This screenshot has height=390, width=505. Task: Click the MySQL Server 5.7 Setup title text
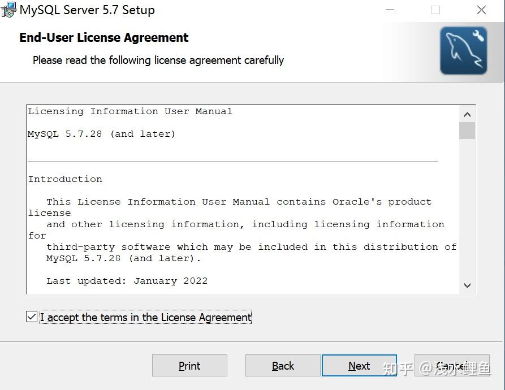[x=87, y=10]
